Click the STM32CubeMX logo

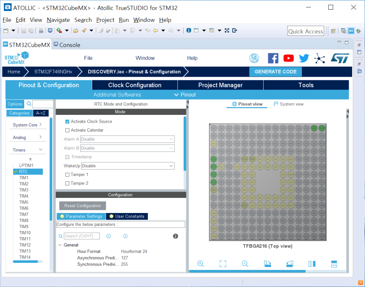(x=16, y=58)
